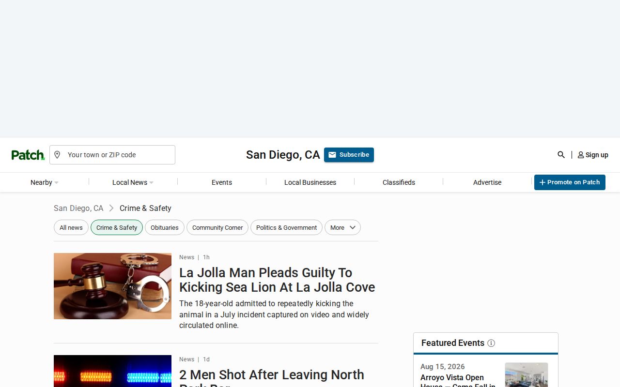Viewport: 620px width, 387px height.
Task: Click the Crime & Safety breadcrumb text
Action: coord(145,208)
